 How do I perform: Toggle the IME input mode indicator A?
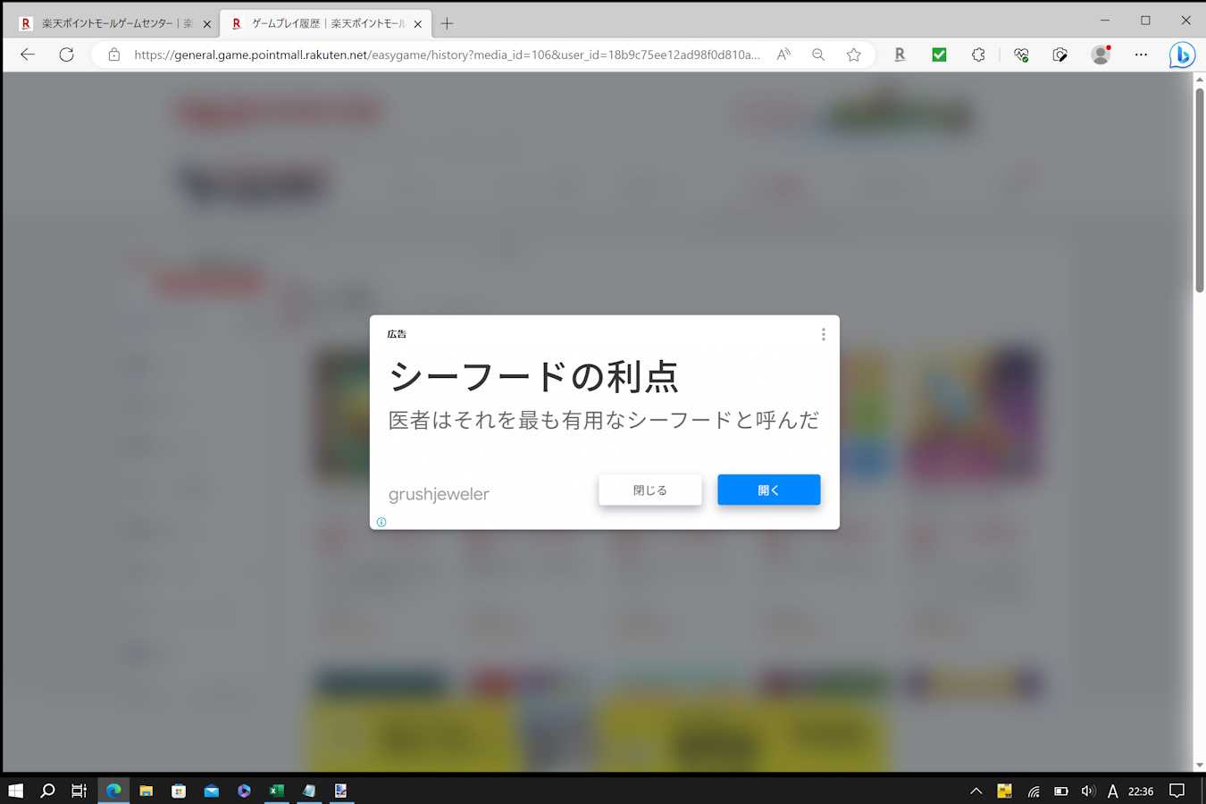coord(1113,791)
